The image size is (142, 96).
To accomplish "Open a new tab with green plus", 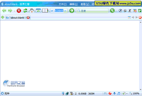I will tap(3, 17).
